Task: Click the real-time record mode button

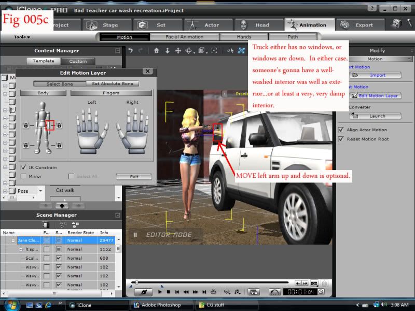Action: pyautogui.click(x=143, y=292)
